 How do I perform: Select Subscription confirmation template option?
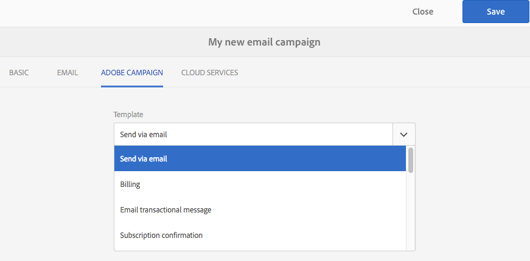coord(260,235)
